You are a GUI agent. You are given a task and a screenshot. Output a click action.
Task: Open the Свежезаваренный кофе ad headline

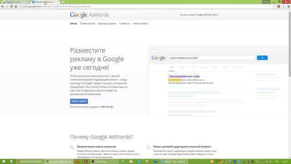pos(184,76)
